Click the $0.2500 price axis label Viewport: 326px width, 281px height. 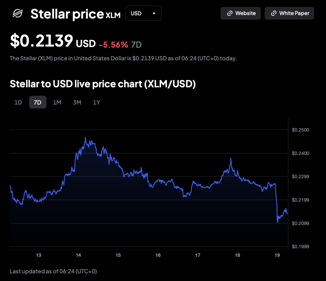(300, 130)
